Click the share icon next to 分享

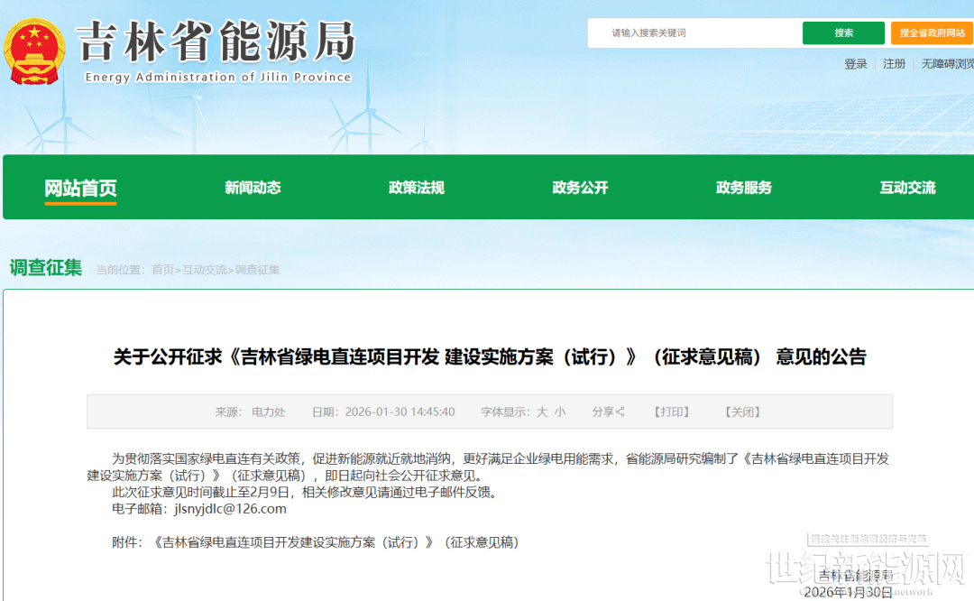tap(620, 412)
